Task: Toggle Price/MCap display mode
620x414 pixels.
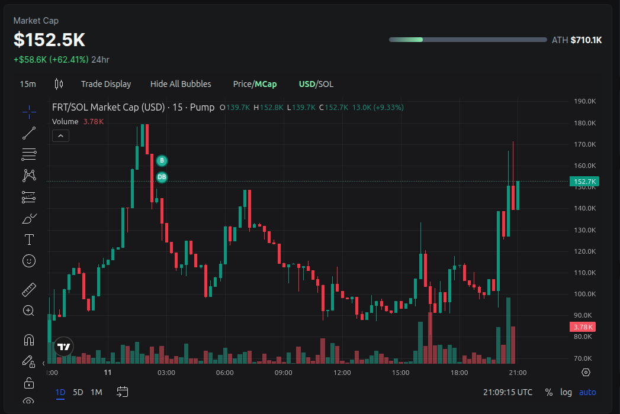Action: [x=255, y=84]
